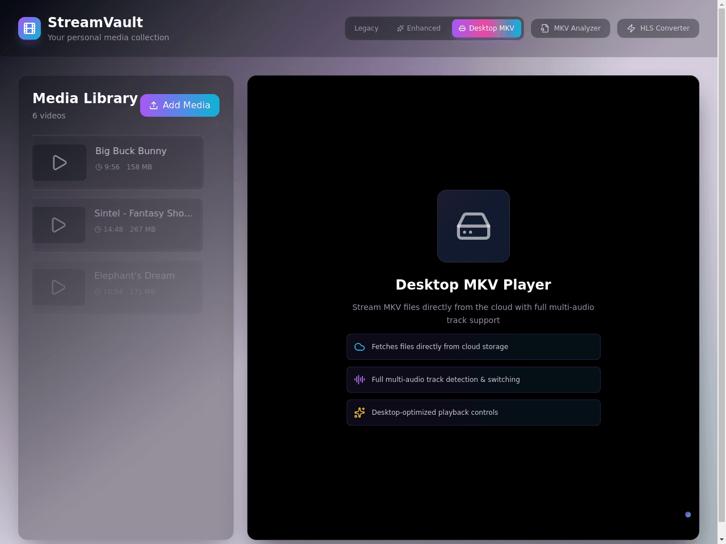Select the Big Buck Bunny title
Screen dimensions: 726x544
(x=131, y=151)
